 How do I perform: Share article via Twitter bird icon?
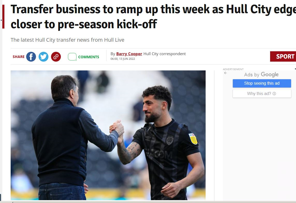point(44,57)
